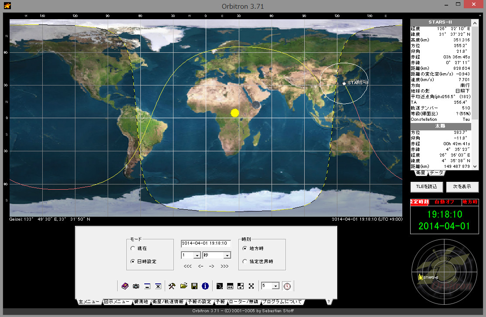Toggle the 地方時 indicator in the clock panel
The image size is (486, 317).
(x=470, y=202)
